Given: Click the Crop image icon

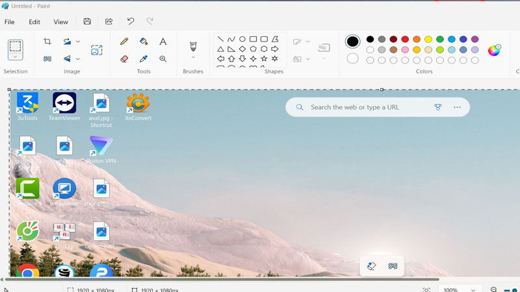Looking at the screenshot, I should coord(47,42).
